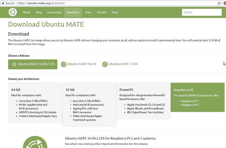226x148 pixels.
Task: Choose the Ubuntu MATE 16.04.2 LTS release
Action: tap(33, 64)
